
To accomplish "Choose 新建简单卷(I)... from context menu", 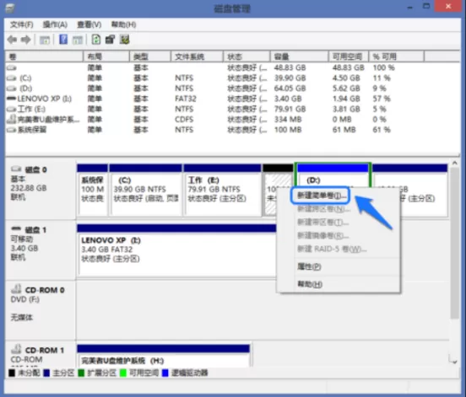I will [x=322, y=196].
